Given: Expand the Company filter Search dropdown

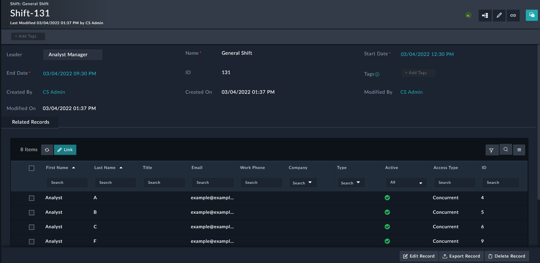Looking at the screenshot, I should pos(303,183).
